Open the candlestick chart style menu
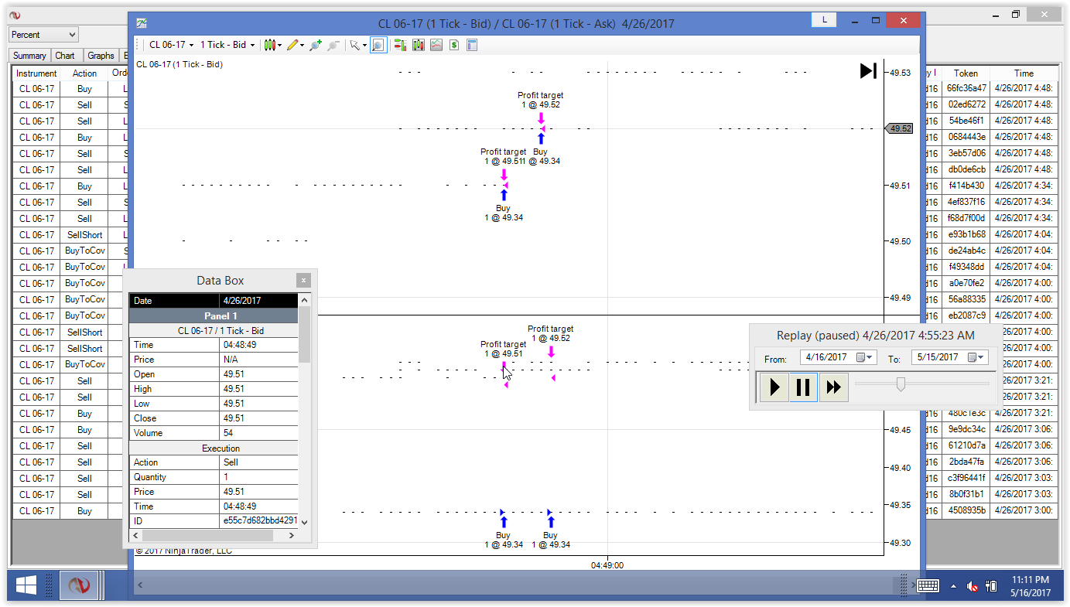 pyautogui.click(x=272, y=45)
